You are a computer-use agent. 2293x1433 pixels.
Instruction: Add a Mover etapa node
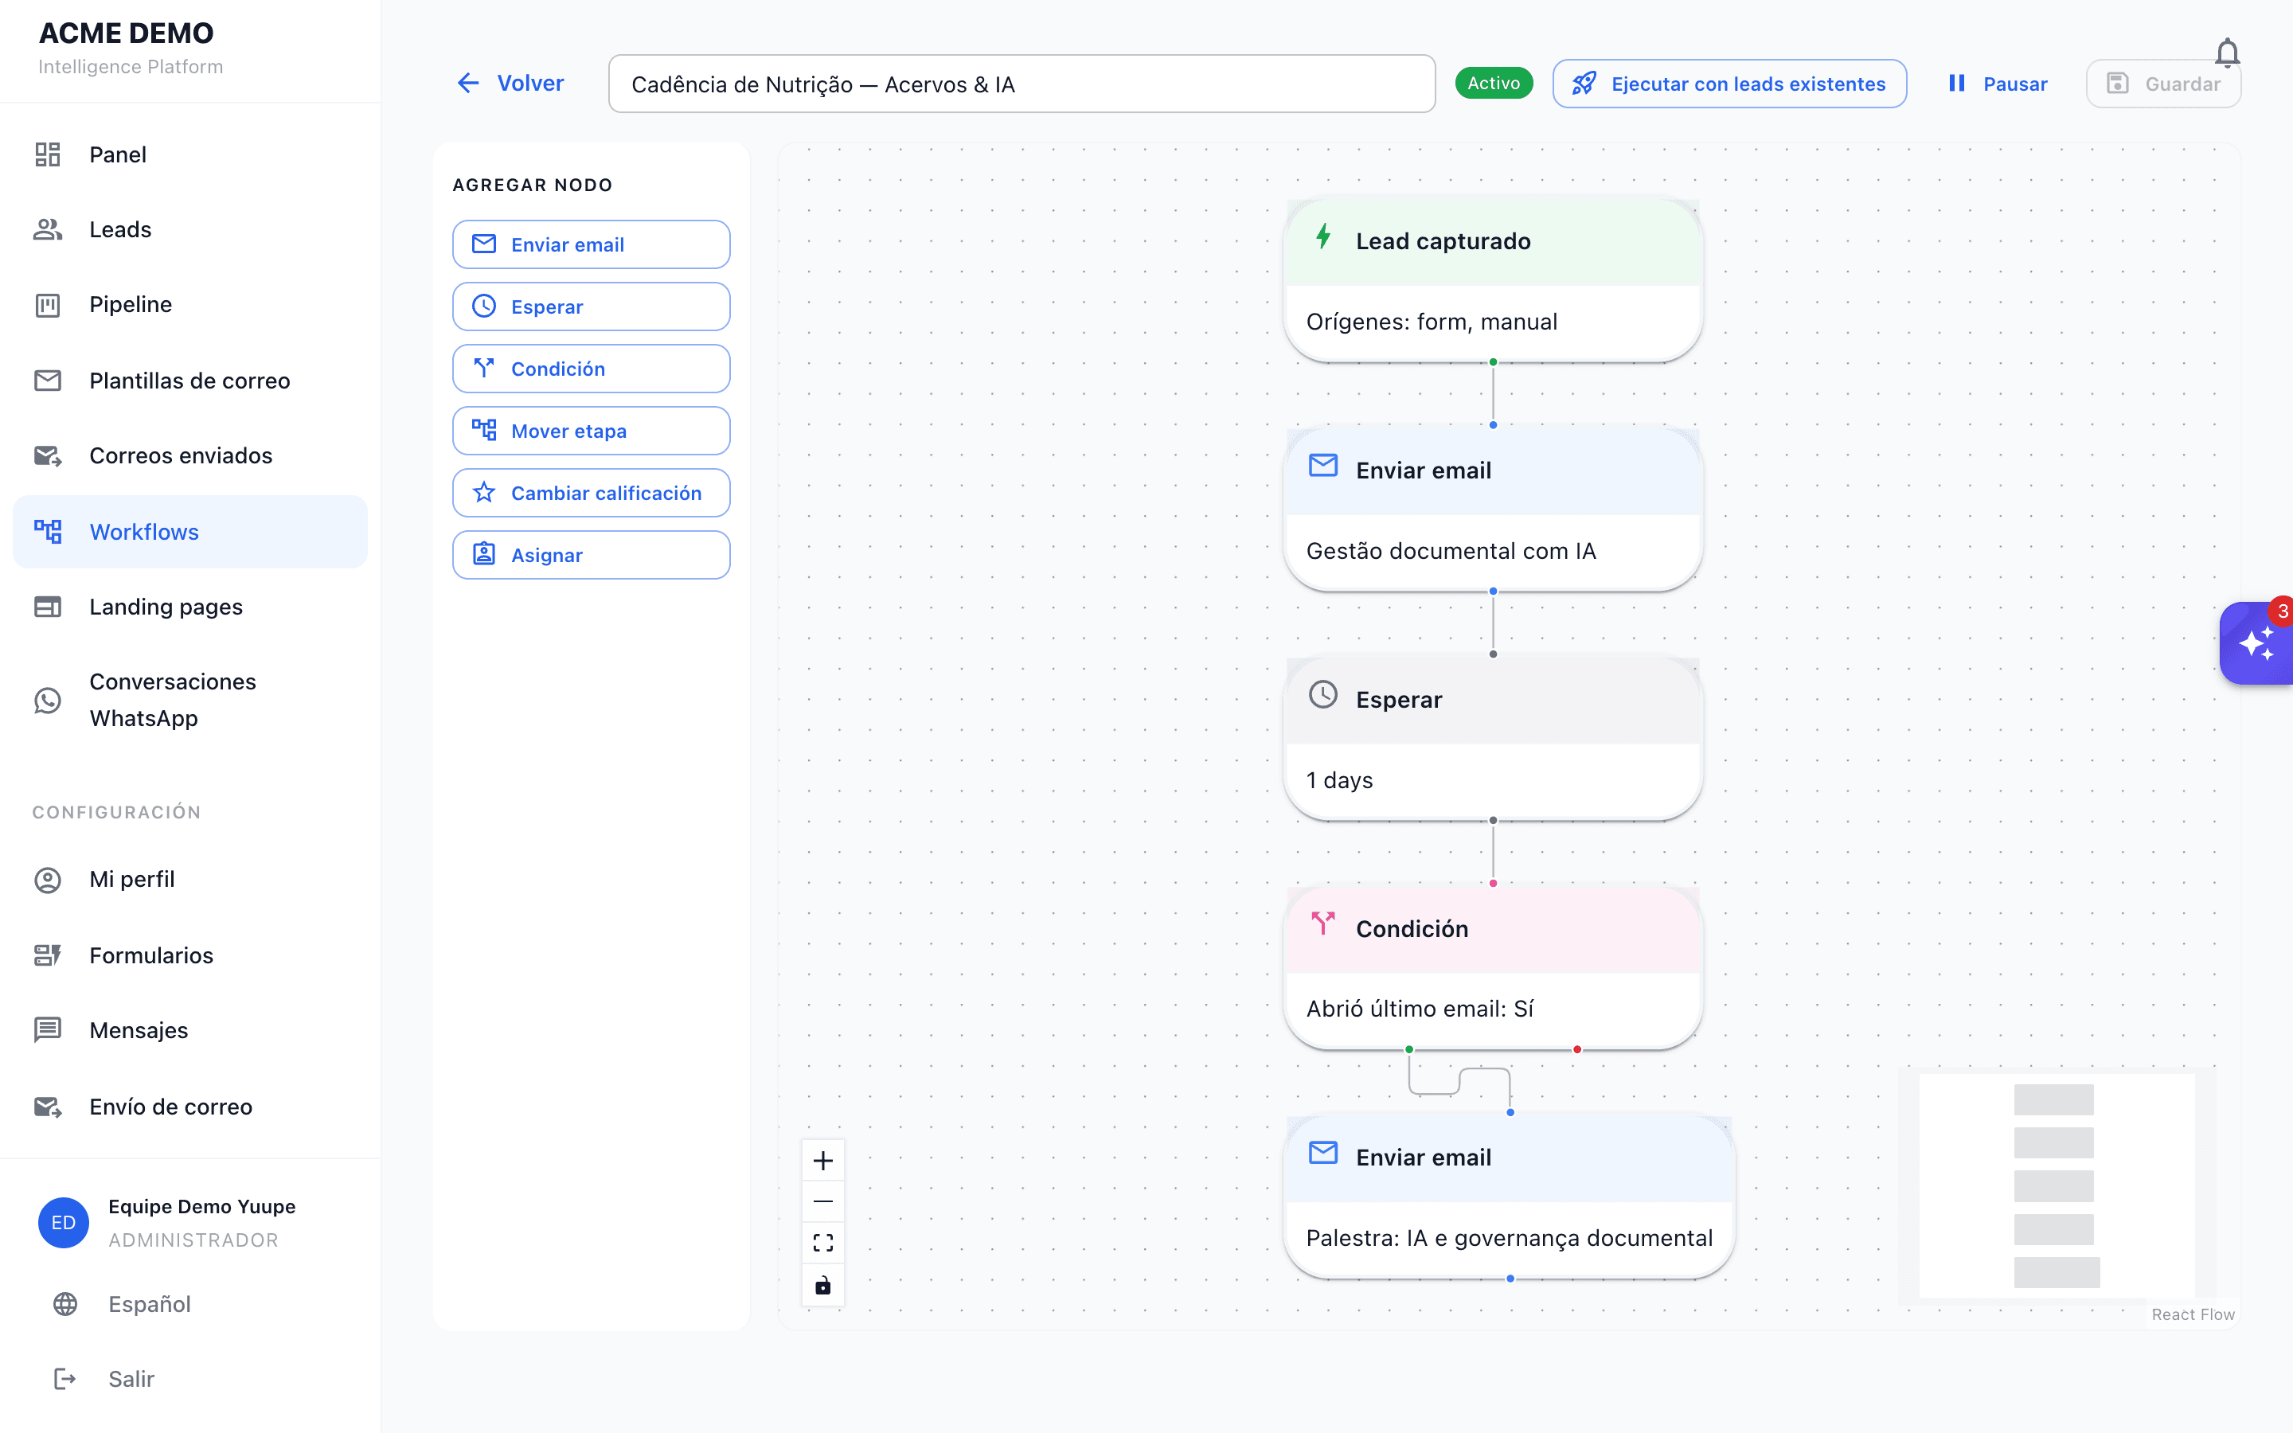point(592,430)
